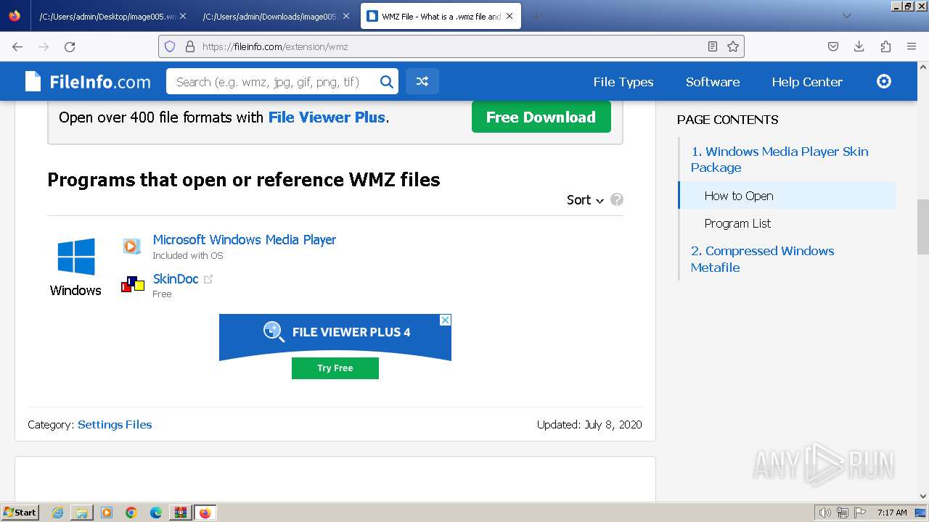Toggle reader view icon in address bar
This screenshot has width=929, height=522.
point(713,46)
